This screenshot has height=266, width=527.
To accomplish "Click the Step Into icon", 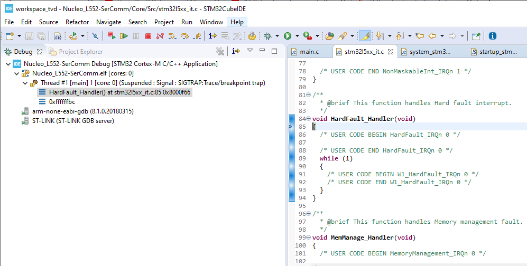I will coord(172,36).
